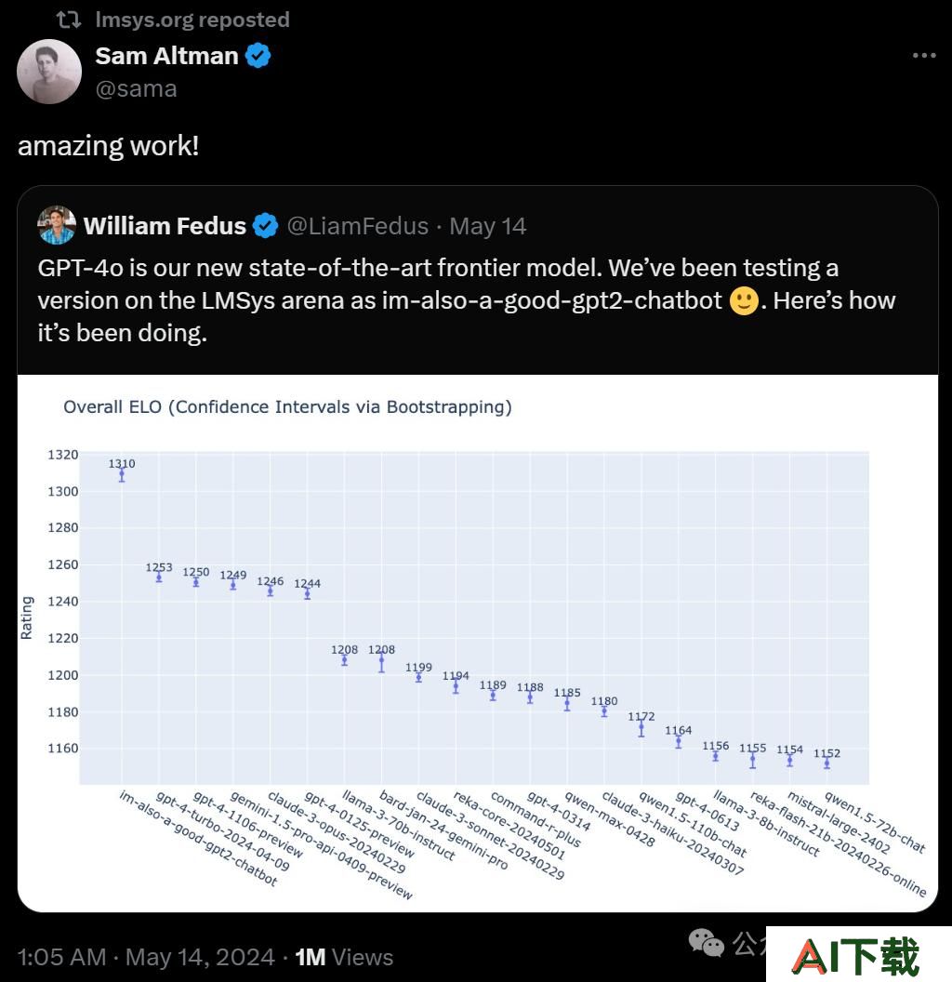
Task: Open the @LiamFedus handle link
Action: (358, 226)
